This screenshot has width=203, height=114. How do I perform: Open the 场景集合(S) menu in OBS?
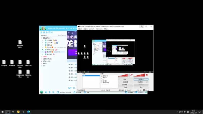(99, 29)
